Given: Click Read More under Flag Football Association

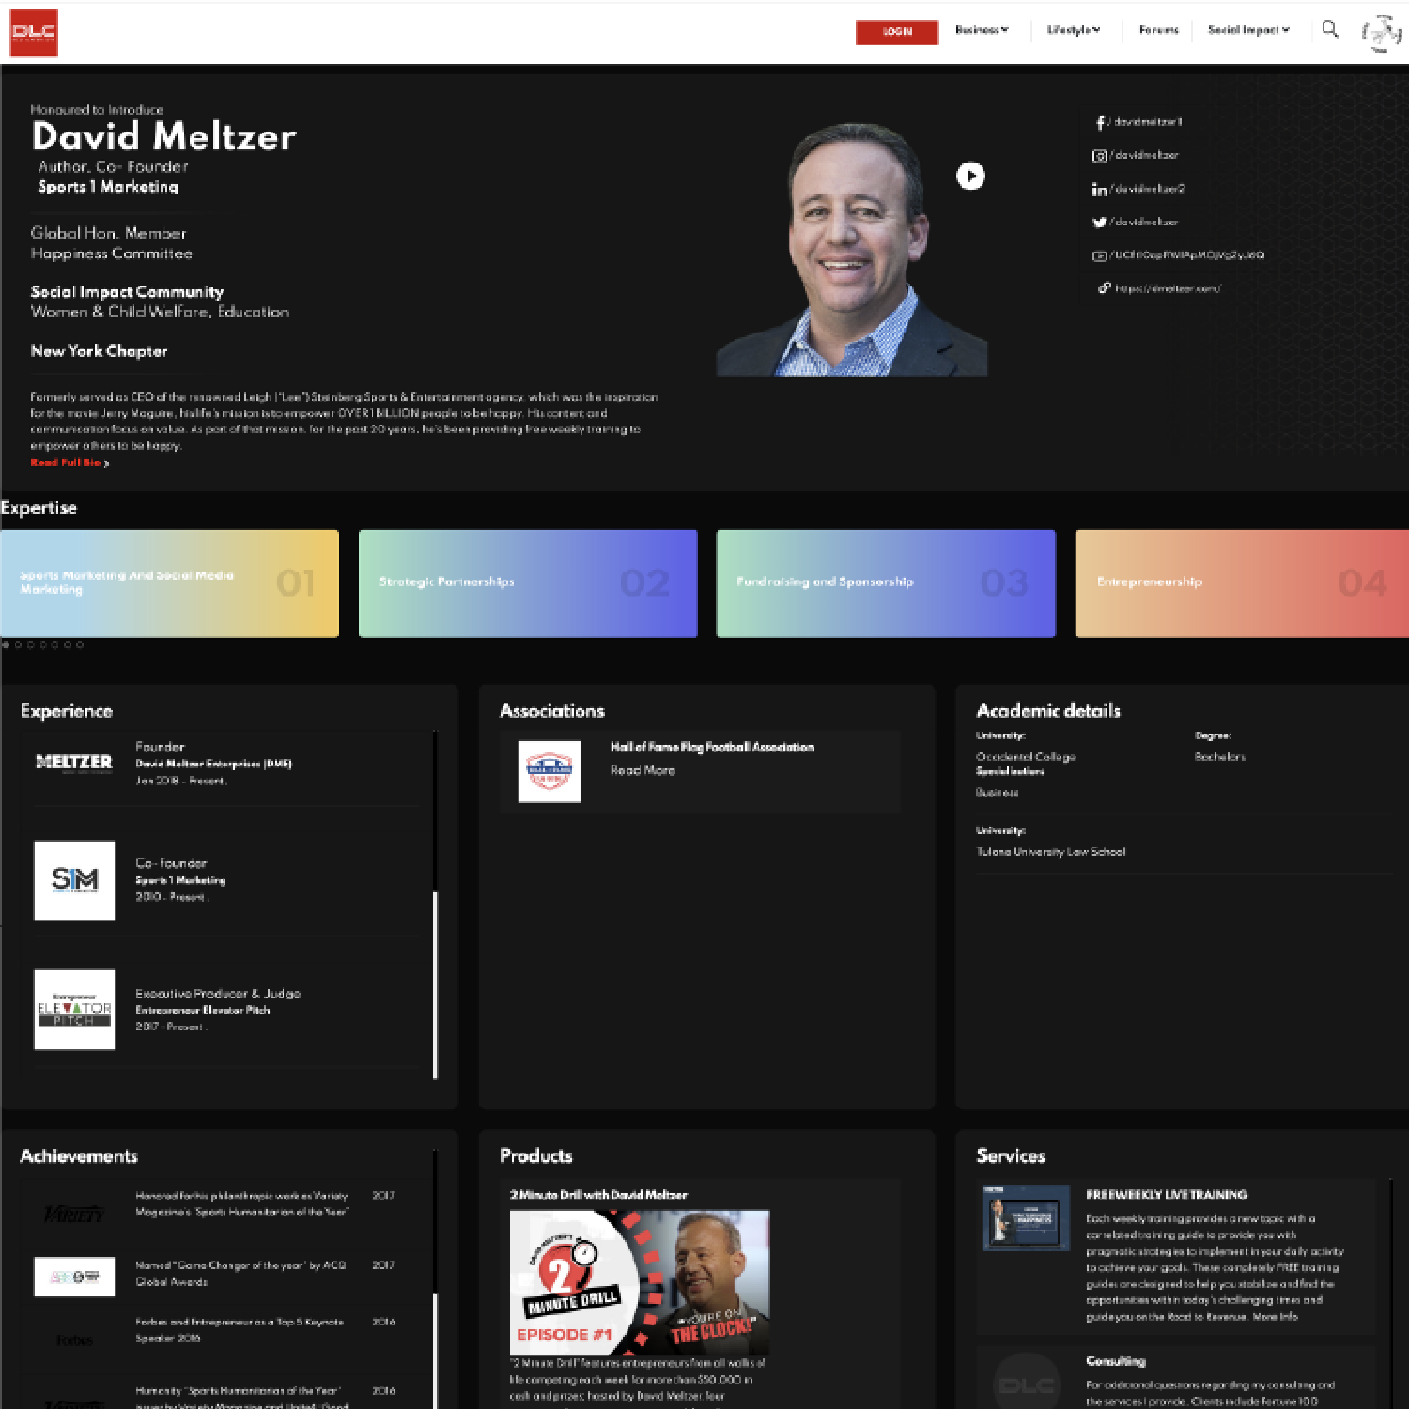Looking at the screenshot, I should 643,770.
